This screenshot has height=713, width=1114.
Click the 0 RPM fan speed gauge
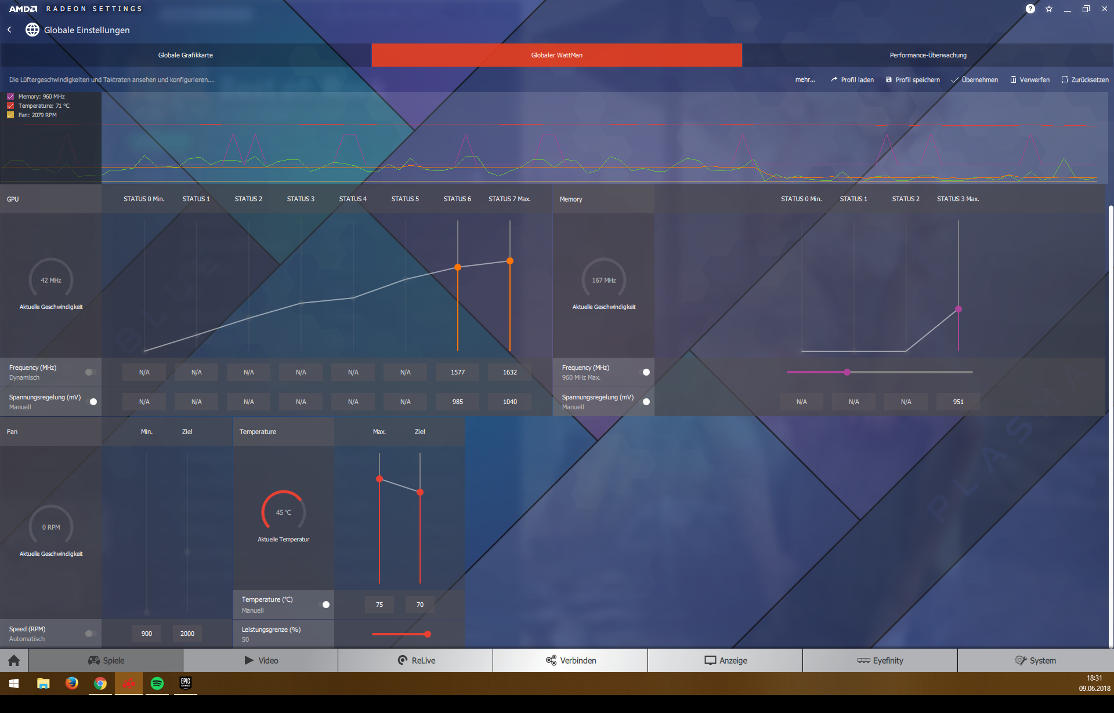click(x=51, y=527)
